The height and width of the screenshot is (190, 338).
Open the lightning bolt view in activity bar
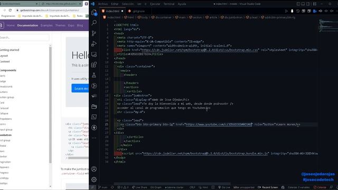94,128
